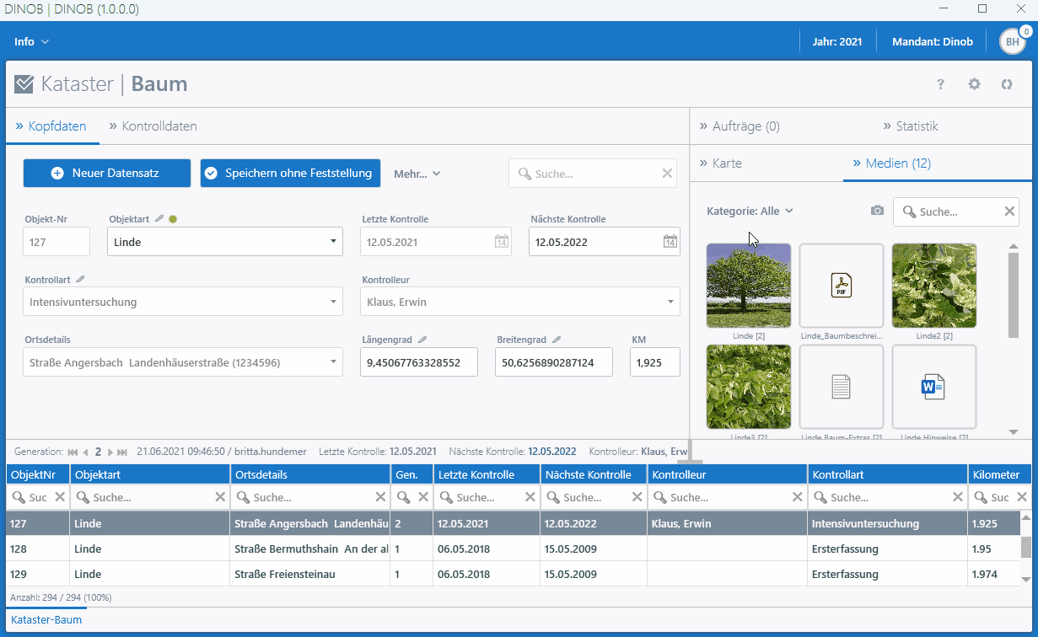1038x637 pixels.
Task: Click the data table vertical scrollbar
Action: (1026, 548)
